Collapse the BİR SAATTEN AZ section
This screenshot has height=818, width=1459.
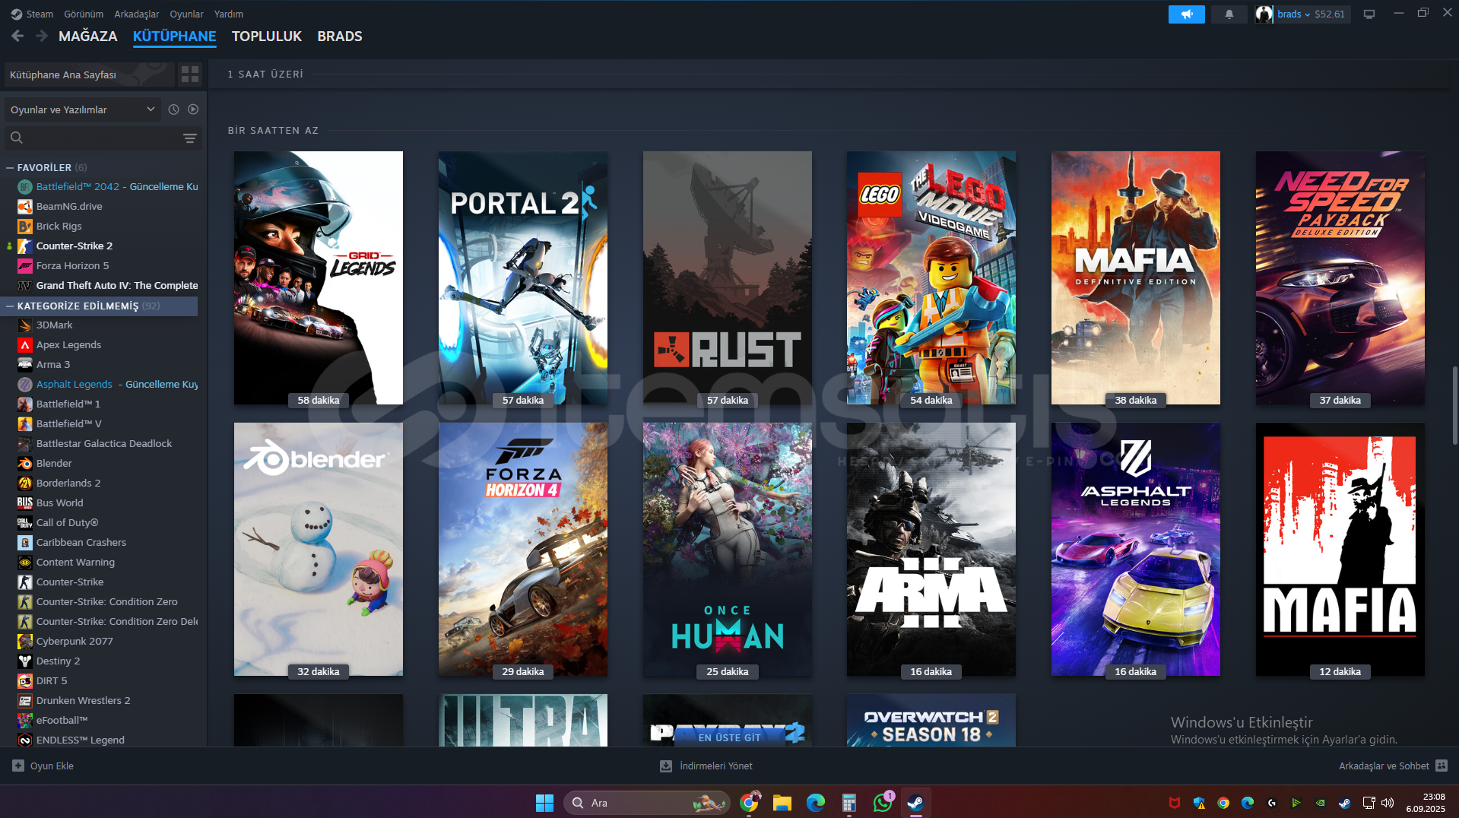[x=273, y=131]
